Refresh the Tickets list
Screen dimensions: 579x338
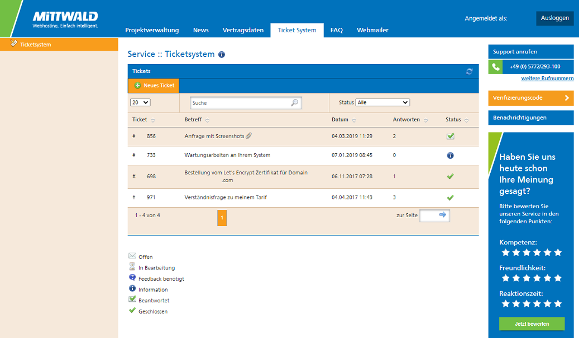470,71
